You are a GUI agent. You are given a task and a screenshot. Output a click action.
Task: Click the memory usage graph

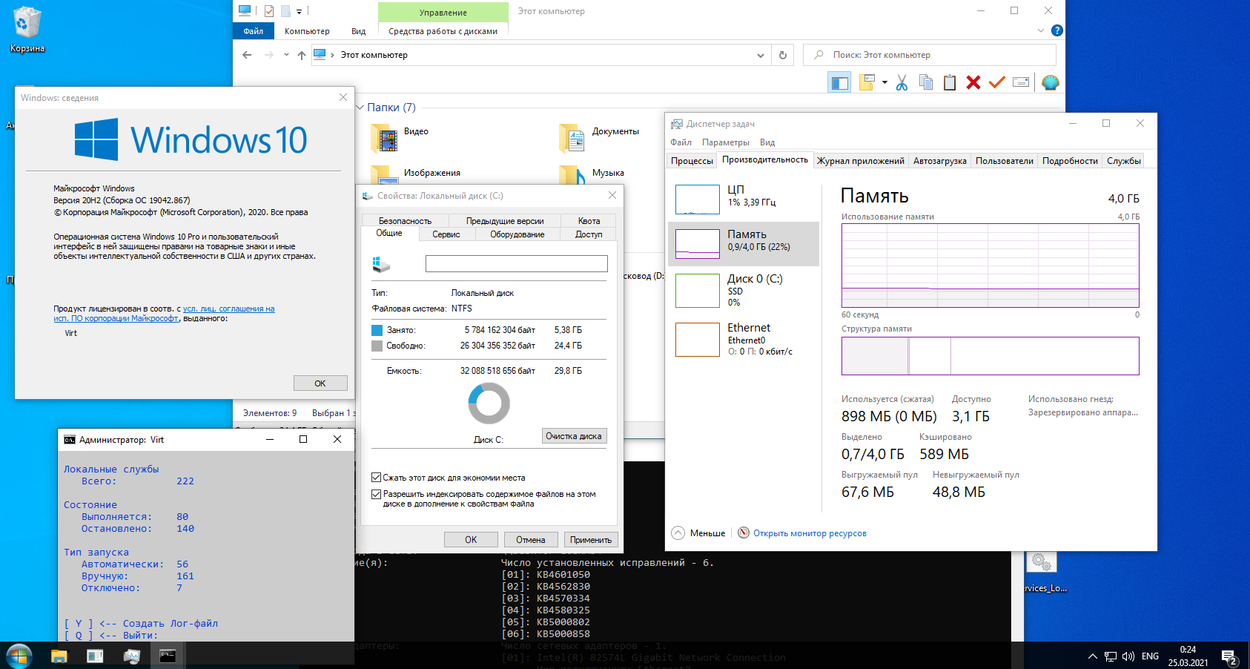tap(990, 266)
